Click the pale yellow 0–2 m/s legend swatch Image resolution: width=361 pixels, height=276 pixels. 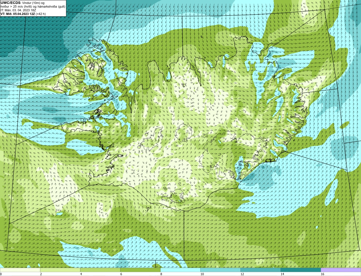20,270
